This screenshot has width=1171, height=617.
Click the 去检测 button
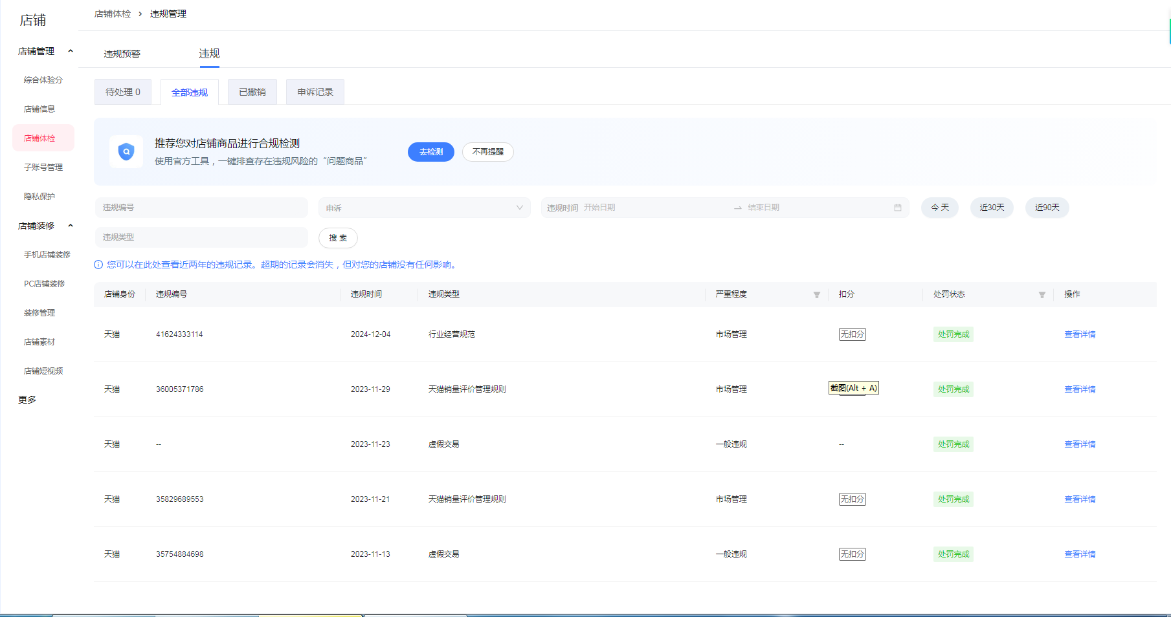(x=430, y=152)
